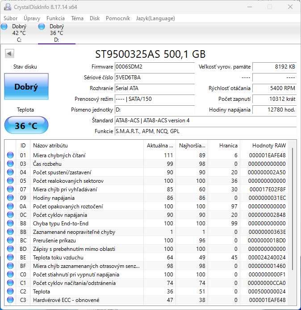Click the Firmware field 0006SDM2

(x=155, y=67)
